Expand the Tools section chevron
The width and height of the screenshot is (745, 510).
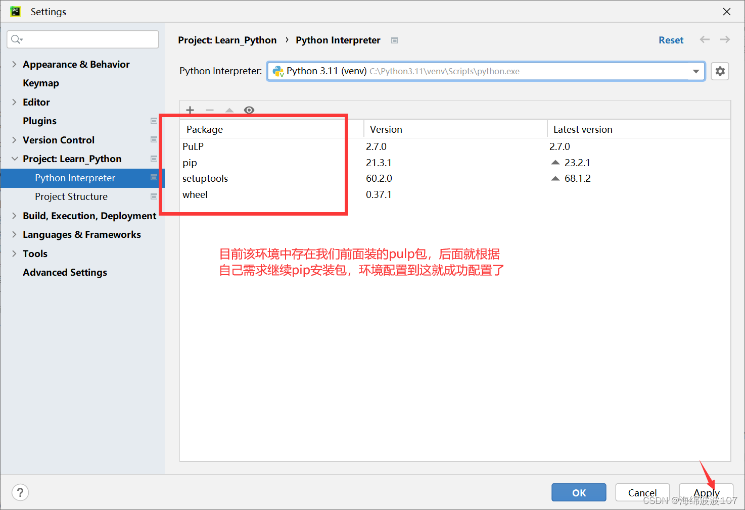(14, 253)
